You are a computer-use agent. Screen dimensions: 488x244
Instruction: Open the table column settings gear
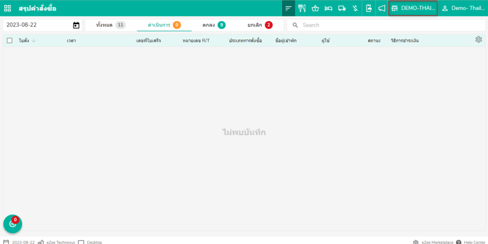coord(478,39)
